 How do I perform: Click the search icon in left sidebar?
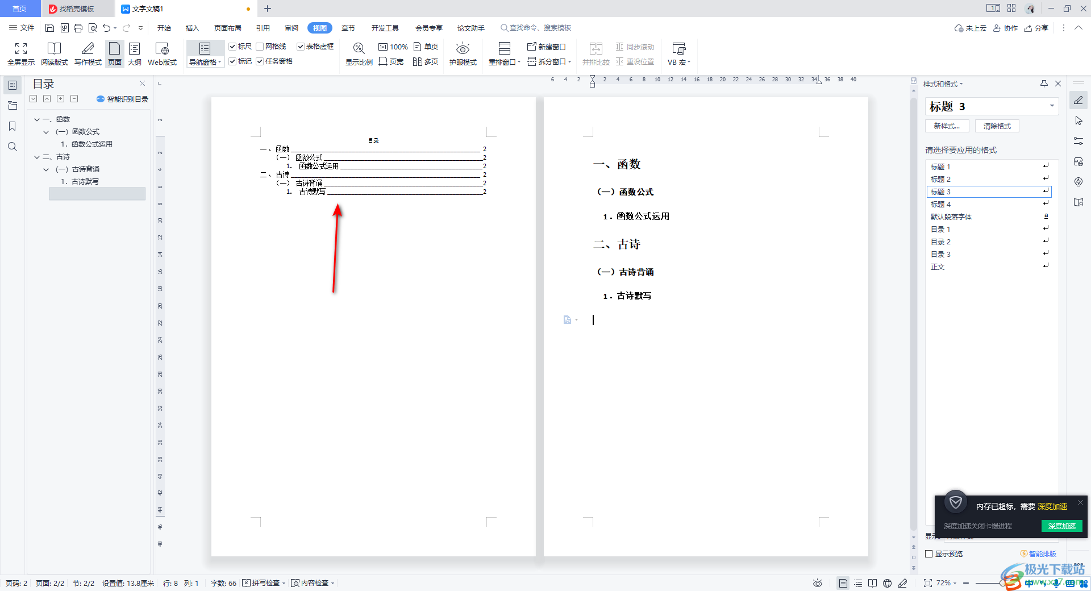pyautogui.click(x=12, y=147)
